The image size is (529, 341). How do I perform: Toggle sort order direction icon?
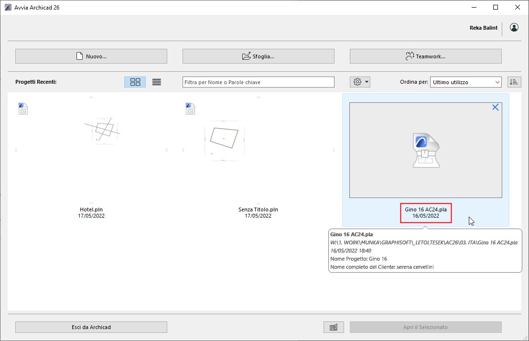(x=514, y=82)
